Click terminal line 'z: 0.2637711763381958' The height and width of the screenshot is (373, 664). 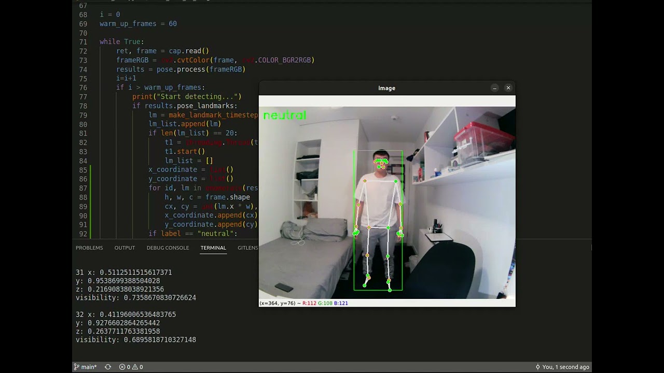pyautogui.click(x=118, y=332)
